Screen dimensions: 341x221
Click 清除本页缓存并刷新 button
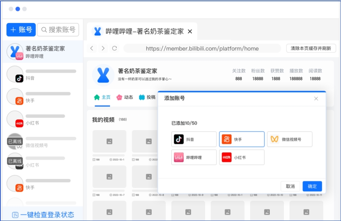pos(311,48)
